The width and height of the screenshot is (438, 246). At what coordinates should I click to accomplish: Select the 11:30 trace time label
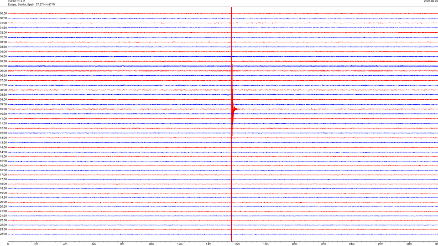[3, 123]
